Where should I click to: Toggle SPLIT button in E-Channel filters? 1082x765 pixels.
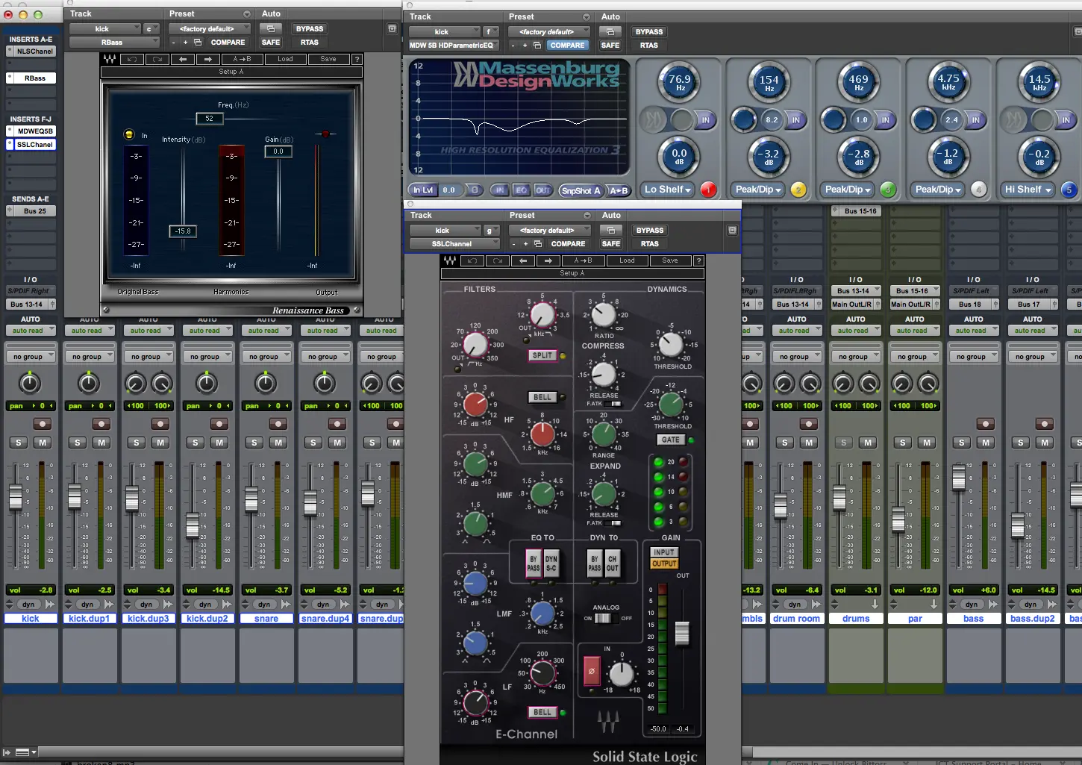pos(542,355)
